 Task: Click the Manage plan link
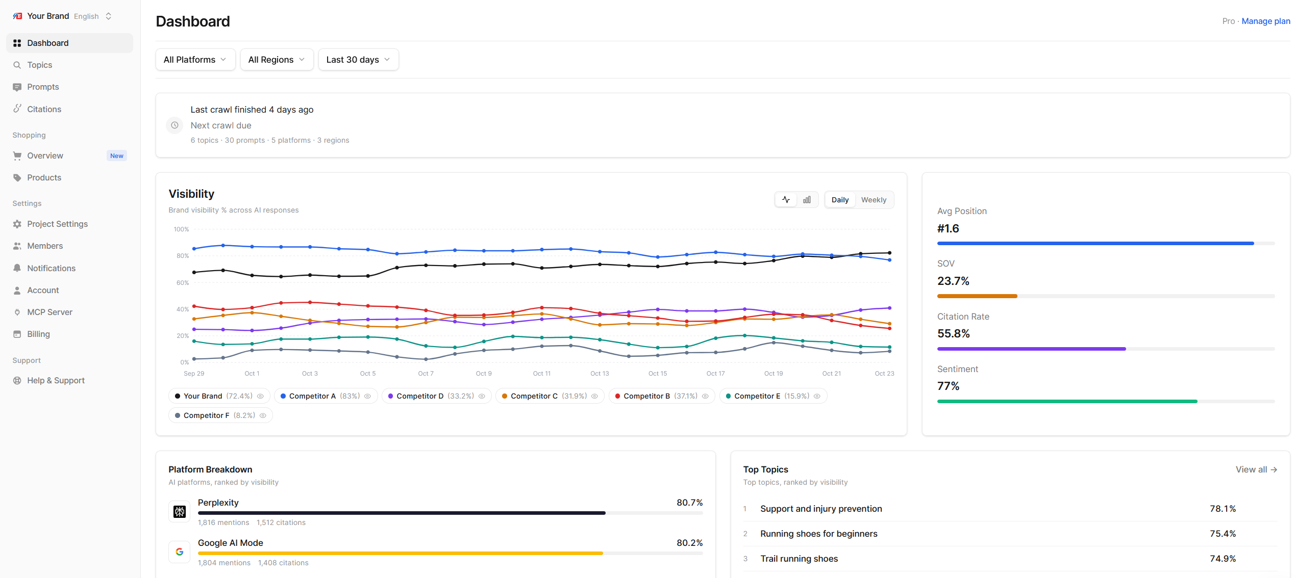coord(1265,21)
